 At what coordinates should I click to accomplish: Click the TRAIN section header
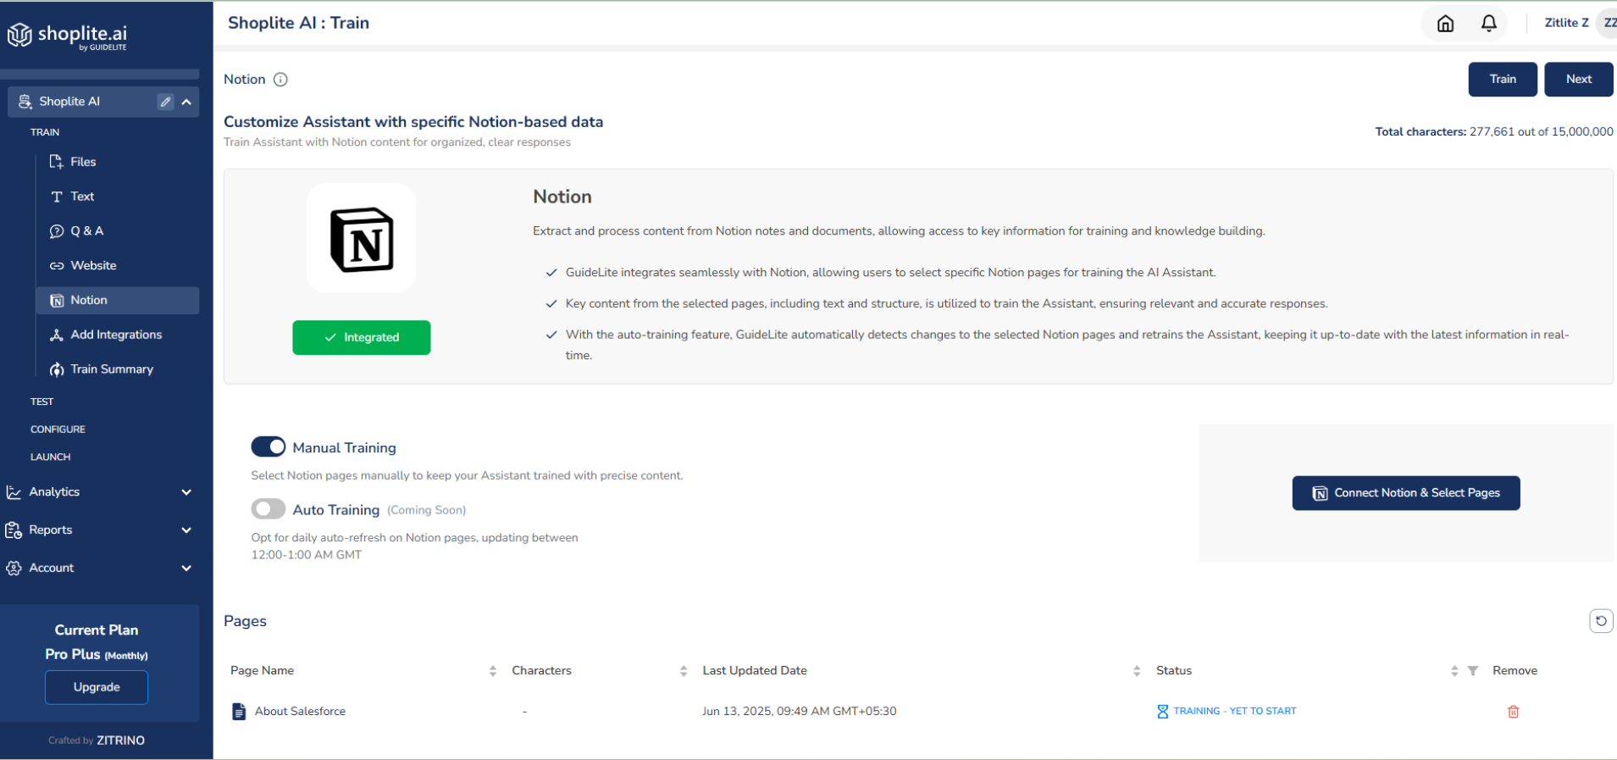[x=45, y=132]
